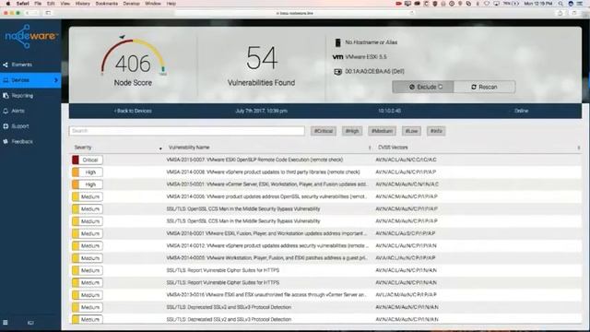Viewport: 590px width, 332px height.
Task: Click Safari's share icon in toolbar
Action: point(560,13)
